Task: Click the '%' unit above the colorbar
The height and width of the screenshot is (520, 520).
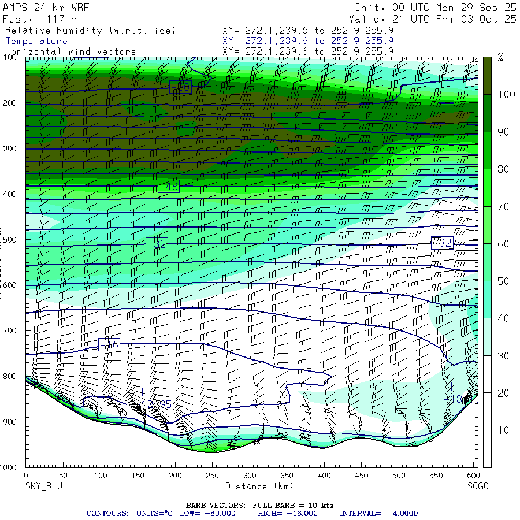Action: pyautogui.click(x=500, y=57)
